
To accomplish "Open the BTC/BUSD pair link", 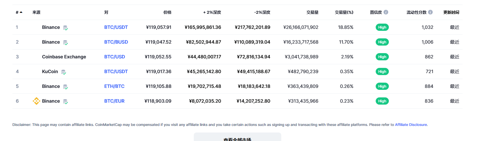I will [116, 42].
